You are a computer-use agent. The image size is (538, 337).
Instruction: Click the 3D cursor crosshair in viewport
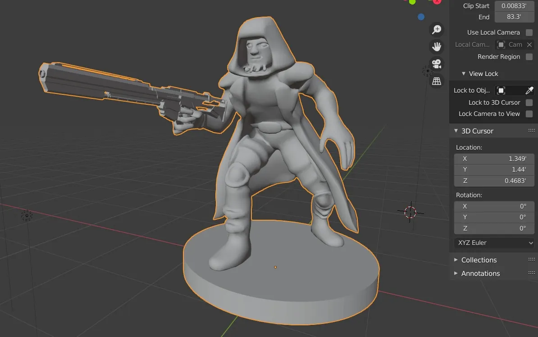pos(410,213)
